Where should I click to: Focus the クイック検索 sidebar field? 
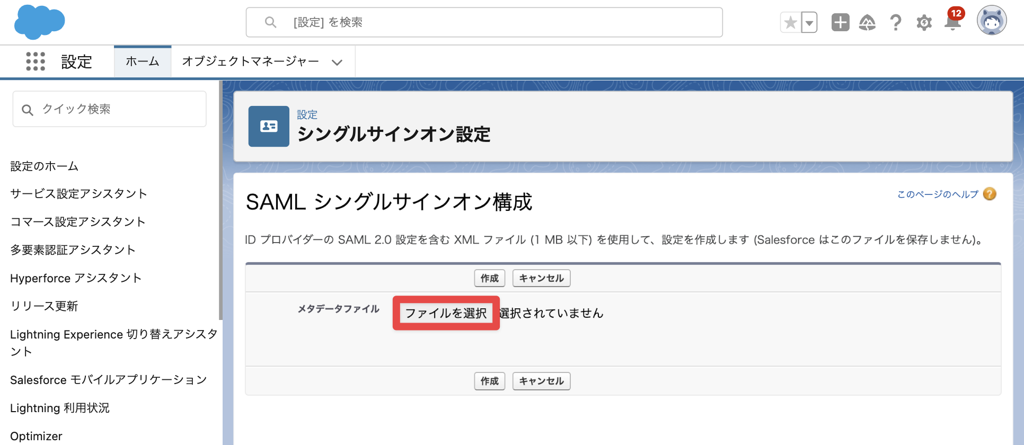pyautogui.click(x=110, y=109)
